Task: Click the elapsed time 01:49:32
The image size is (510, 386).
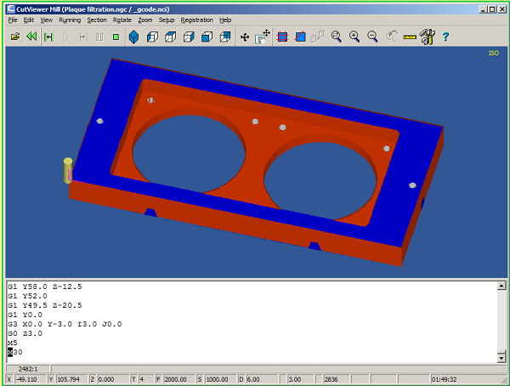Action: [x=444, y=379]
